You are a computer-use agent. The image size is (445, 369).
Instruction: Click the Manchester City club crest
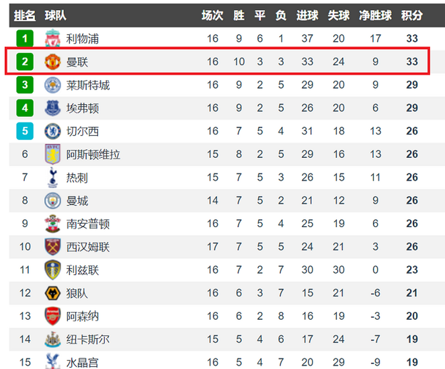point(52,201)
